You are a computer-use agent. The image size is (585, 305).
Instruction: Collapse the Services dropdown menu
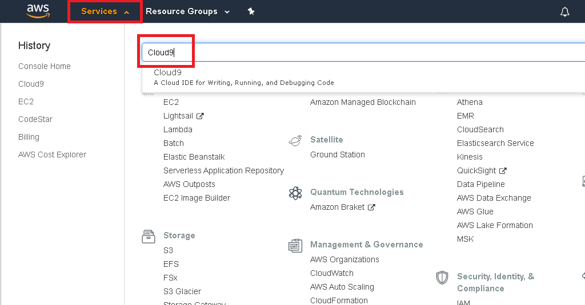(x=105, y=11)
